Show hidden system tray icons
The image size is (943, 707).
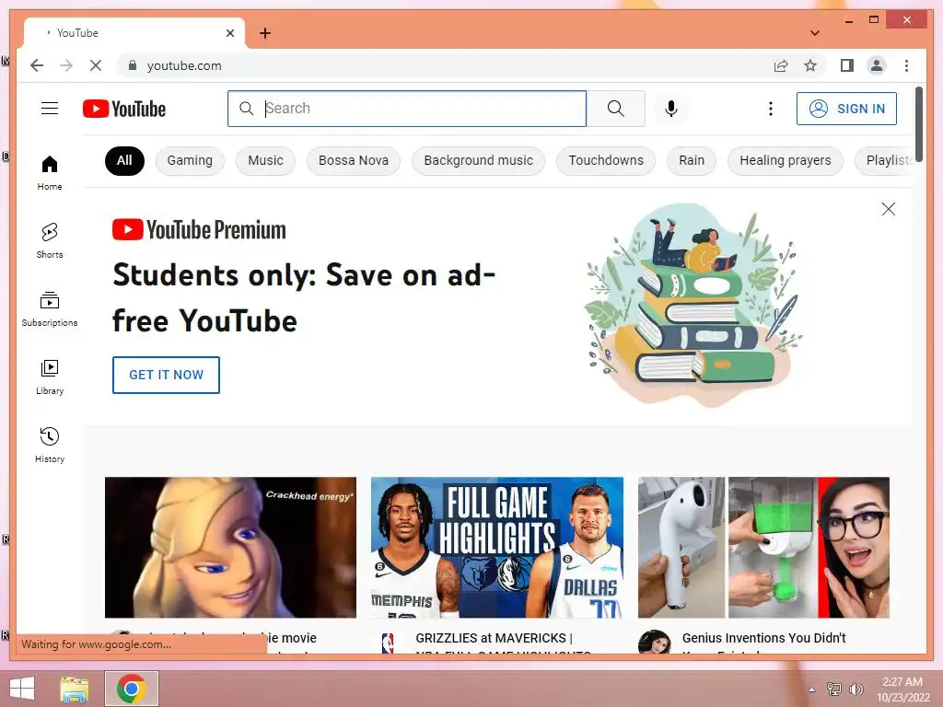tap(812, 690)
